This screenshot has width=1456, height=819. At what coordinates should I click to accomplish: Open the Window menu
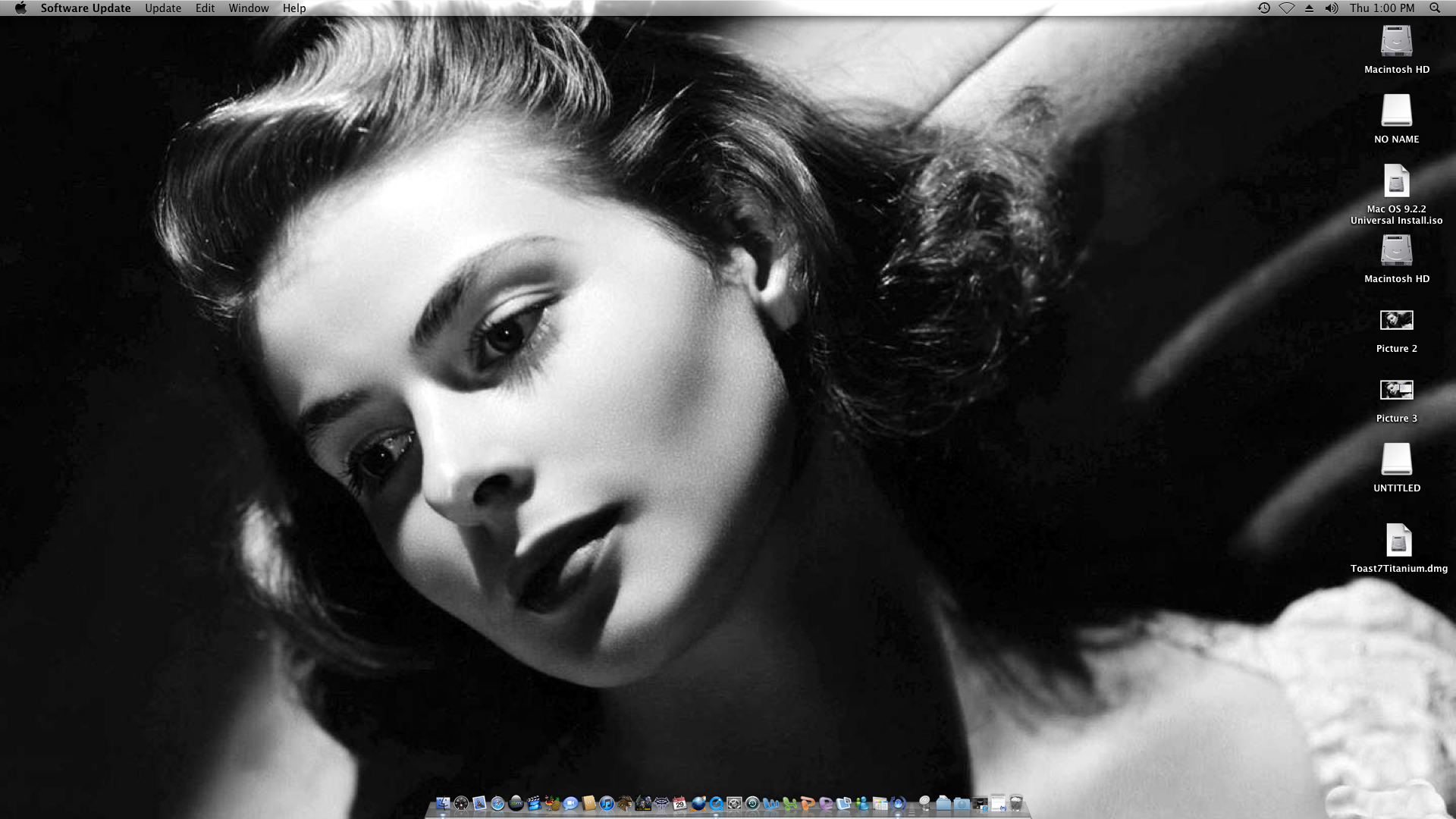(x=249, y=8)
